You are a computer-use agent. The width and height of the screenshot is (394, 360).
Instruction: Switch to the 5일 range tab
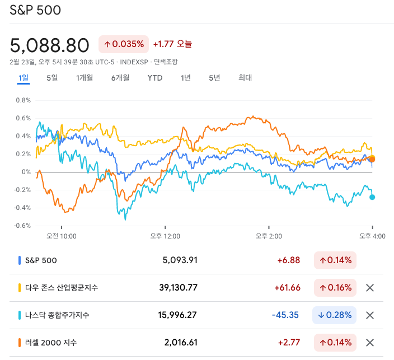point(52,78)
